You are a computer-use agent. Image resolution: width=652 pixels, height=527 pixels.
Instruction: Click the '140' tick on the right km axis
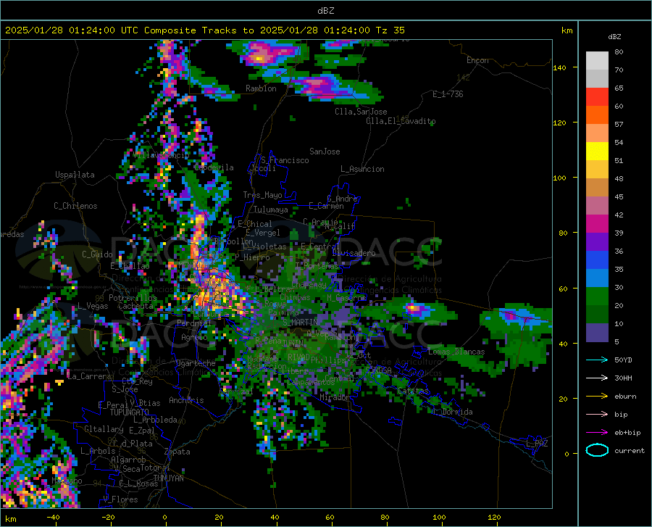coord(560,67)
